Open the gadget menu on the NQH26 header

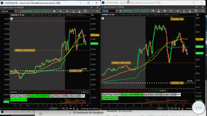tap(97, 8)
